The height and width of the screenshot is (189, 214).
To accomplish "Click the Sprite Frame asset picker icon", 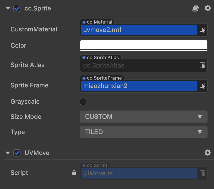I will [202, 86].
